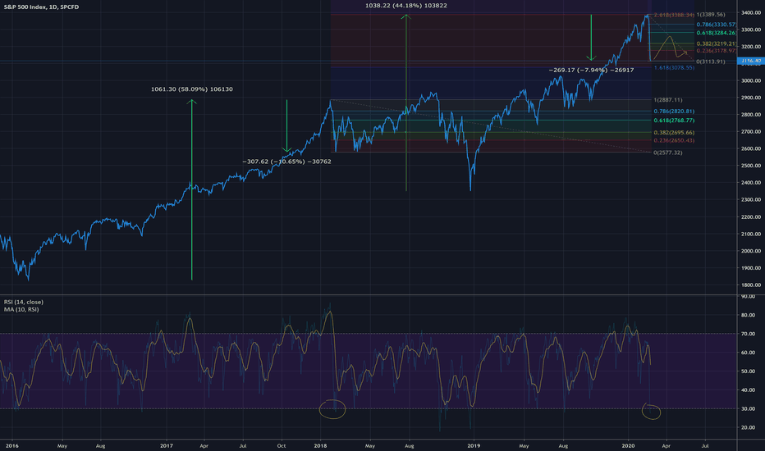Click the Oct label on time axis
Screen dimensions: 765x451
click(282, 445)
